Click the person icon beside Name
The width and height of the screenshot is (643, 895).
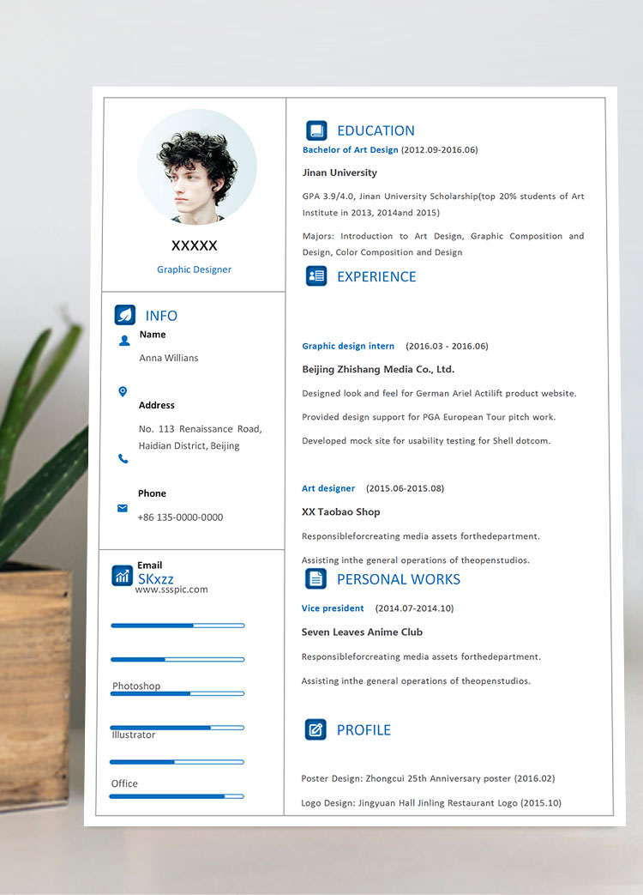[x=124, y=341]
